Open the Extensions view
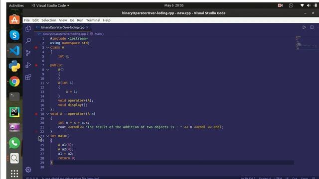Screen dimensions: 319x179 tap(28, 77)
